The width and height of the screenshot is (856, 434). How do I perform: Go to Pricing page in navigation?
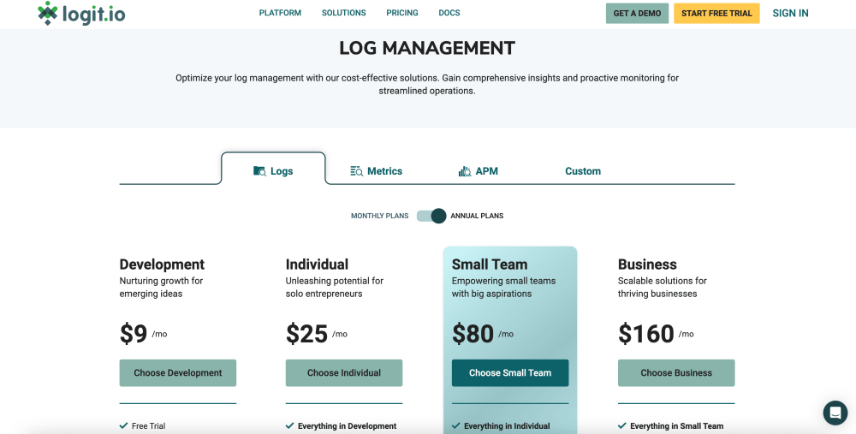point(402,13)
